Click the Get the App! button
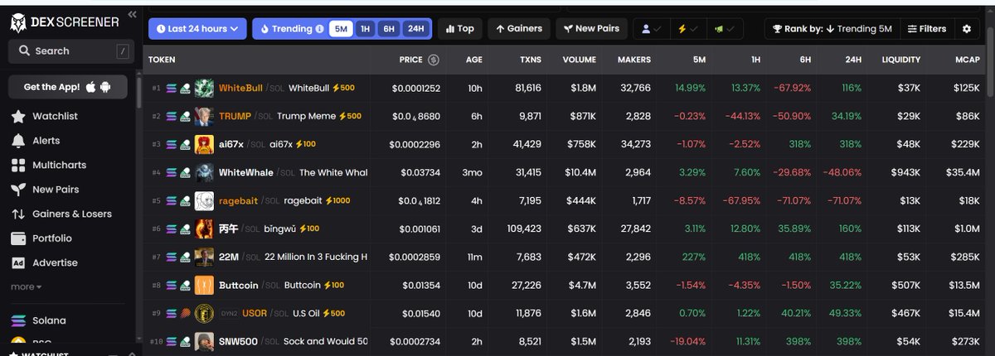Image resolution: width=995 pixels, height=356 pixels. [x=68, y=87]
